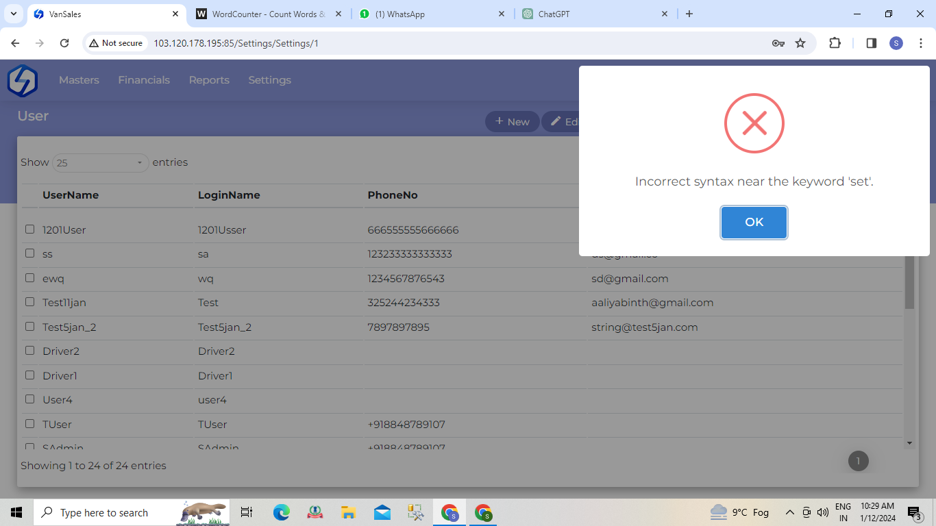Viewport: 936px width, 526px height.
Task: Open the Show entries dropdown
Action: pos(100,163)
